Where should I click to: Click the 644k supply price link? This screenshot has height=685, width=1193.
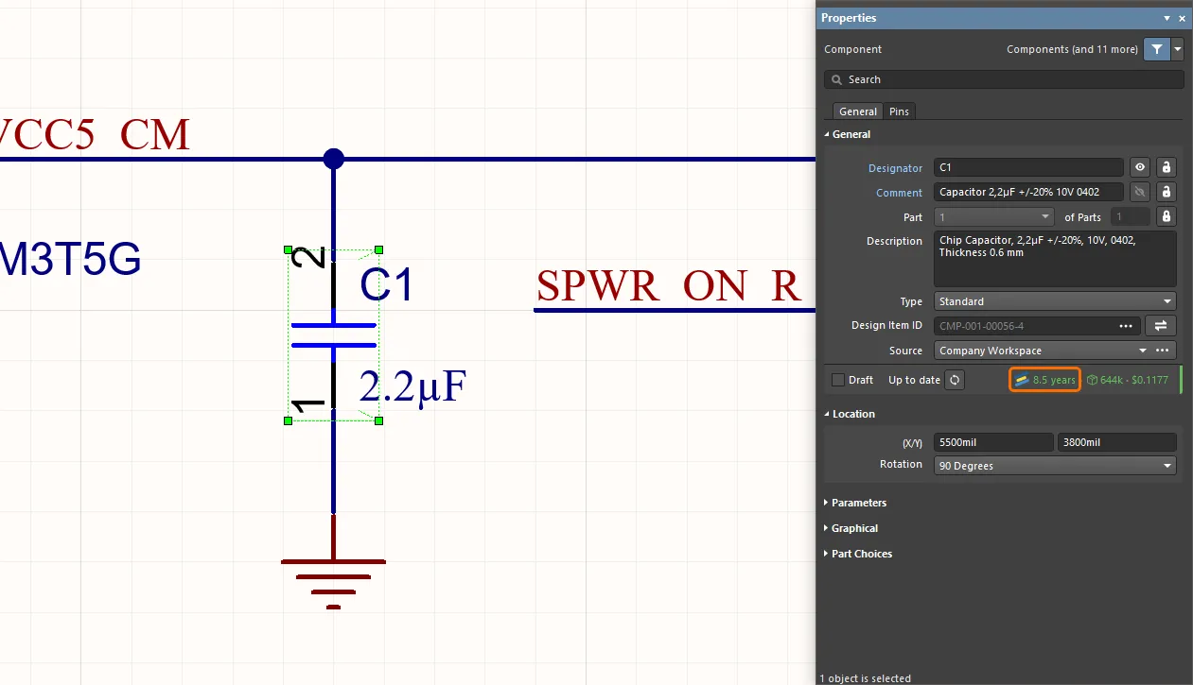pyautogui.click(x=1128, y=380)
